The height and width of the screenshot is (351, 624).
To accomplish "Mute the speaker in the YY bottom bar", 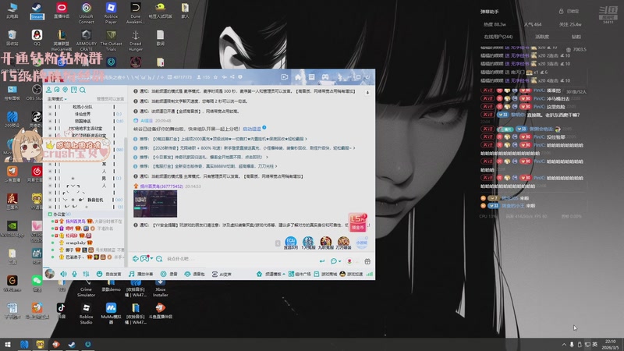I will [x=64, y=275].
